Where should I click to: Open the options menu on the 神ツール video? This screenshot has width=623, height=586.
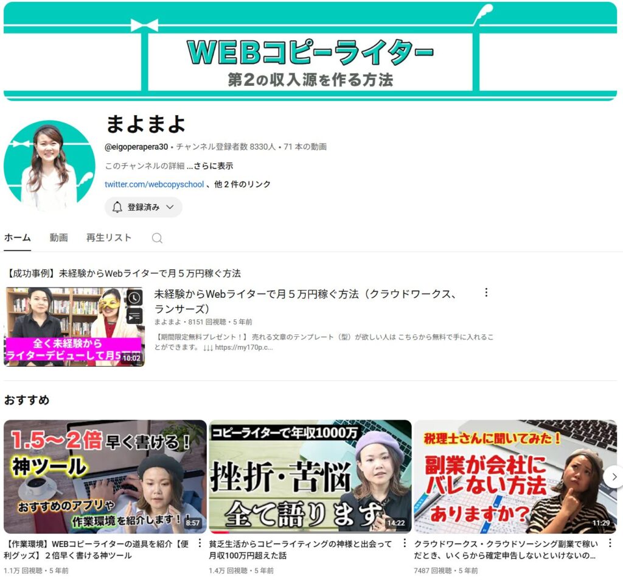[x=199, y=544]
